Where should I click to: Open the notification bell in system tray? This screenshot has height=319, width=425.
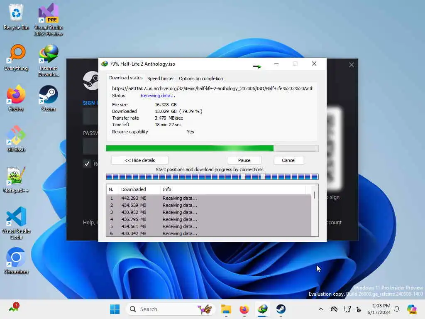tap(397, 309)
